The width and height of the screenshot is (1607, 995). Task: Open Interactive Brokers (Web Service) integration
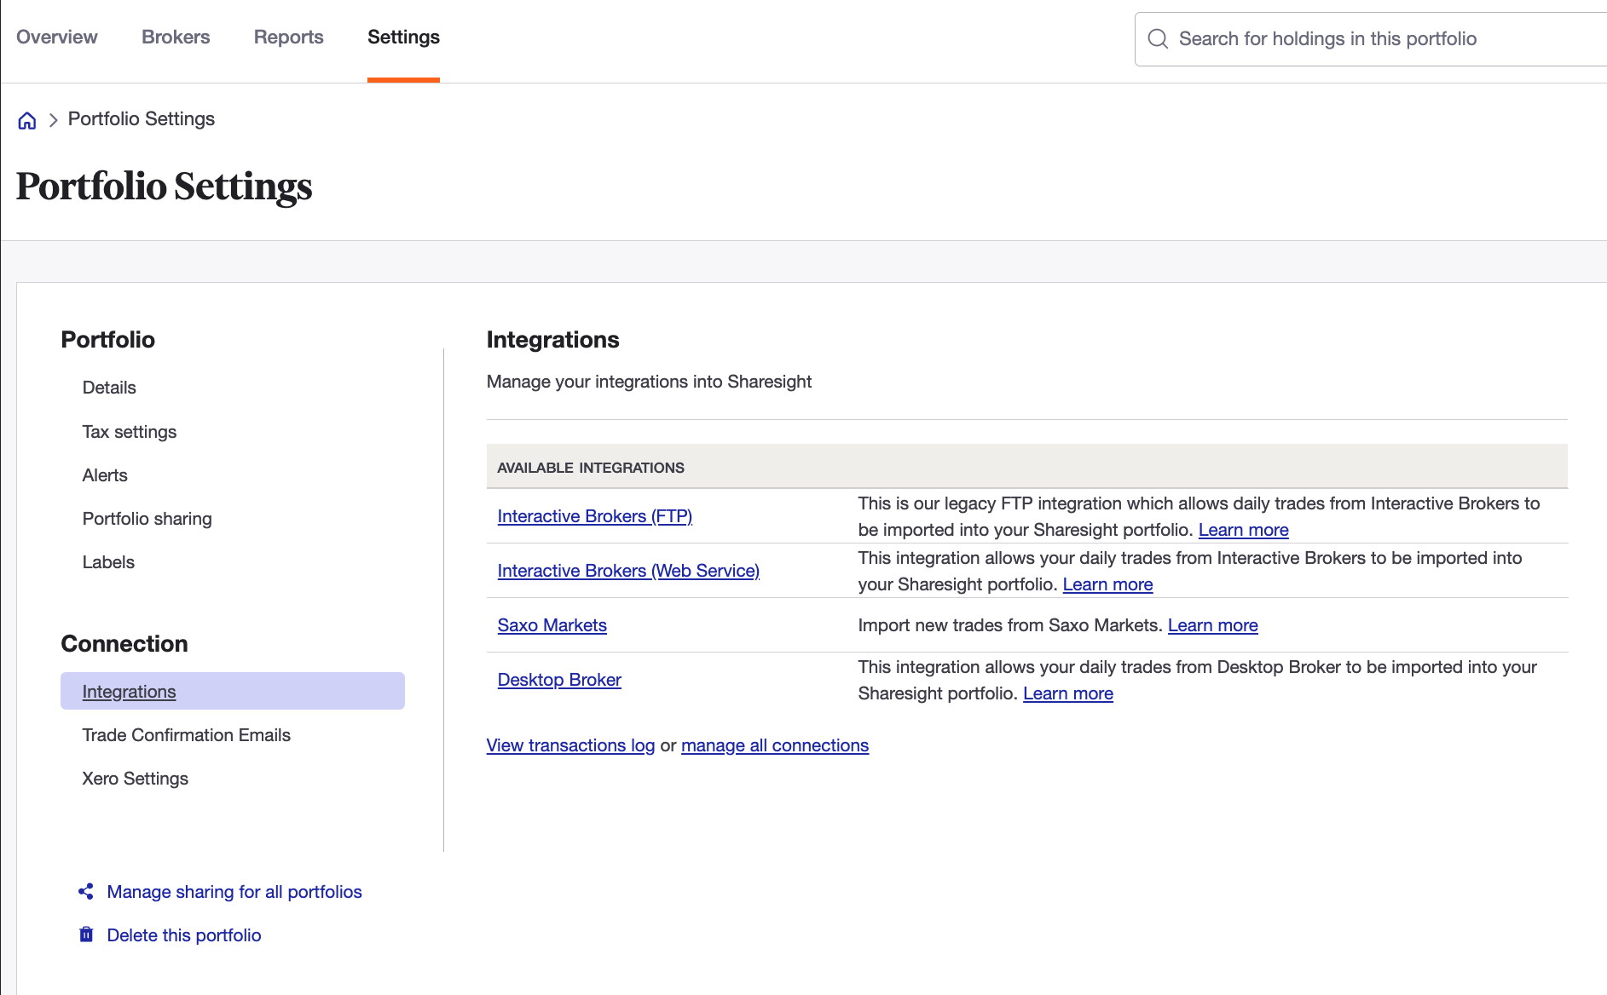628,571
